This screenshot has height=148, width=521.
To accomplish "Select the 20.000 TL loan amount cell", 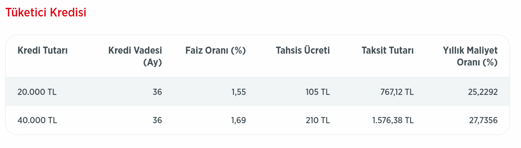I will point(37,92).
